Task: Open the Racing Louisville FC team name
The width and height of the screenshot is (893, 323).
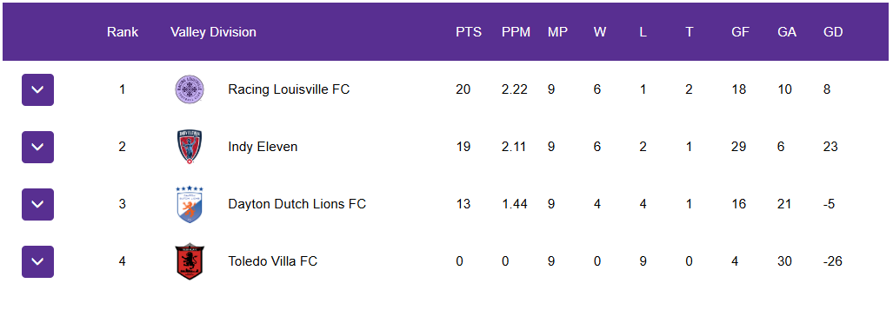Action: click(289, 89)
